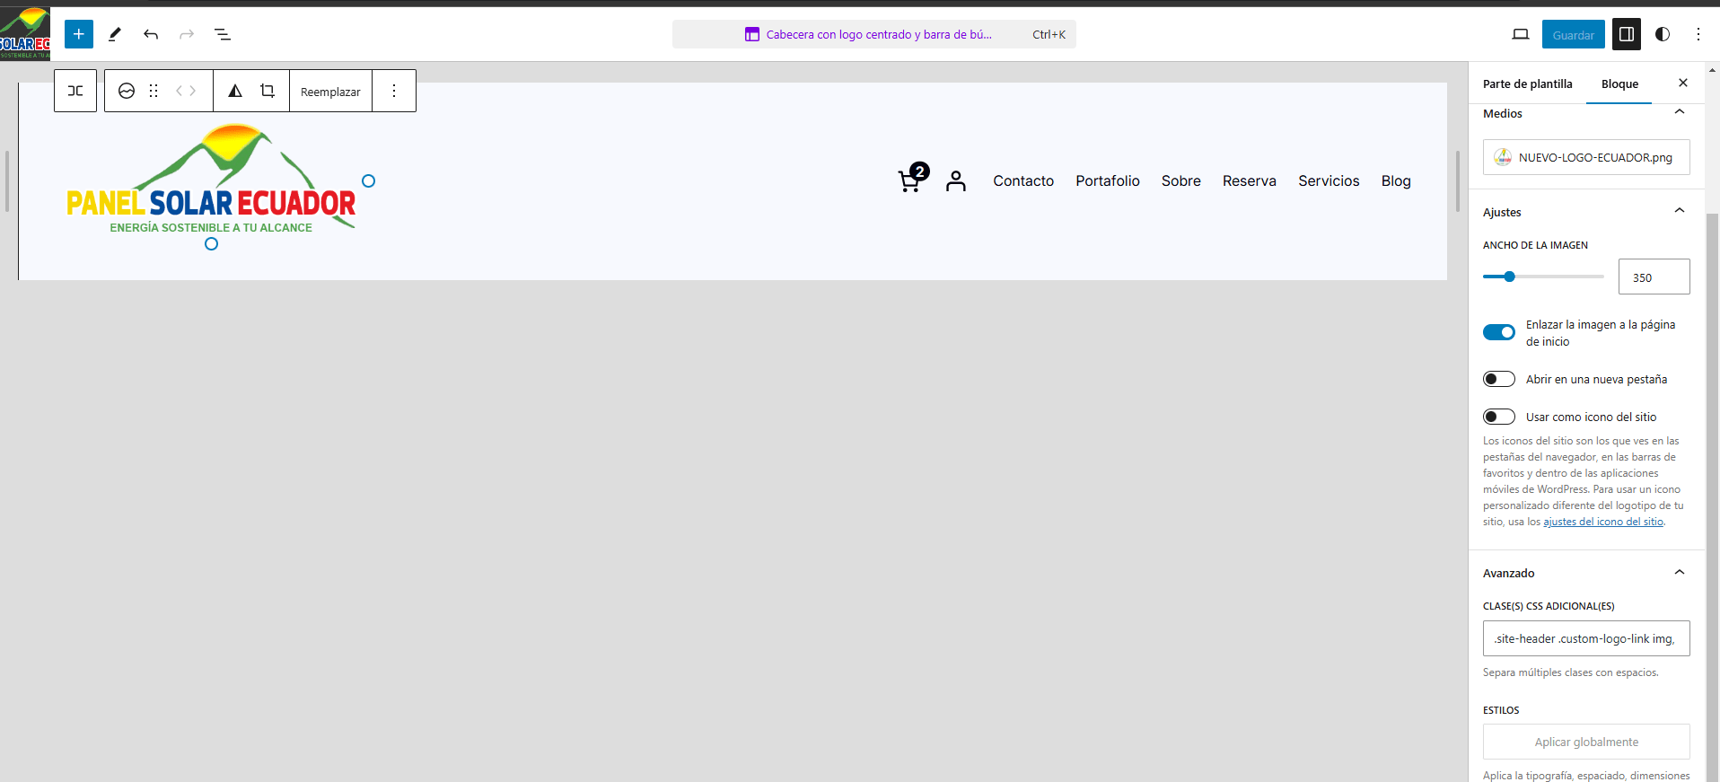The image size is (1720, 782).
Task: Close the settings sidebar panel
Action: point(1683,83)
